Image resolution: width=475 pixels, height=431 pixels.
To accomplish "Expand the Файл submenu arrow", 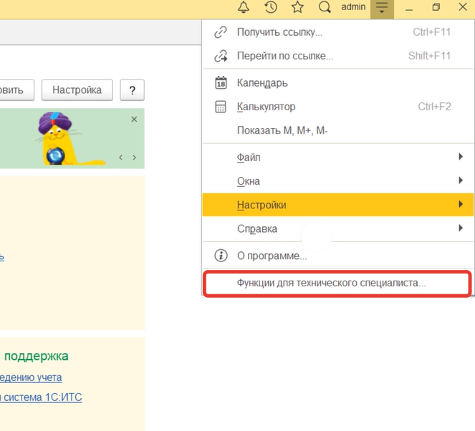I will click(460, 157).
